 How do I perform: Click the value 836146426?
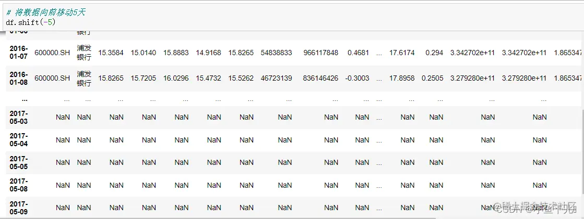click(320, 79)
